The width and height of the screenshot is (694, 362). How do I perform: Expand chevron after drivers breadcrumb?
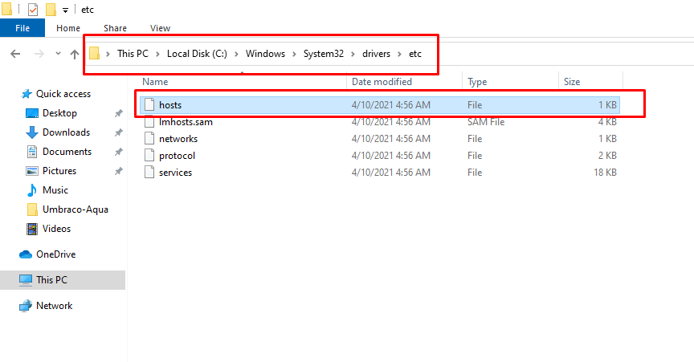(399, 54)
